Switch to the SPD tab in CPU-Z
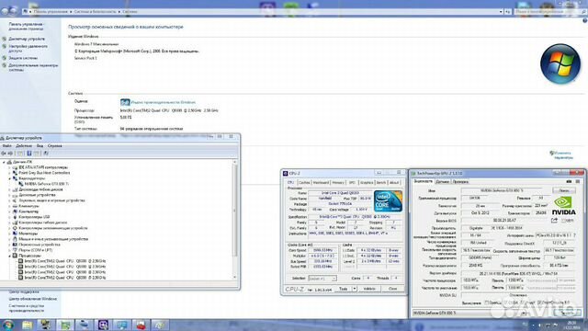588x331 pixels. [352, 182]
